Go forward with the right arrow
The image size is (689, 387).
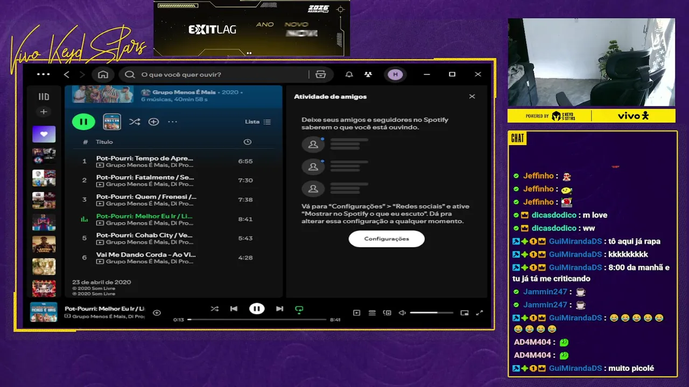pos(82,74)
